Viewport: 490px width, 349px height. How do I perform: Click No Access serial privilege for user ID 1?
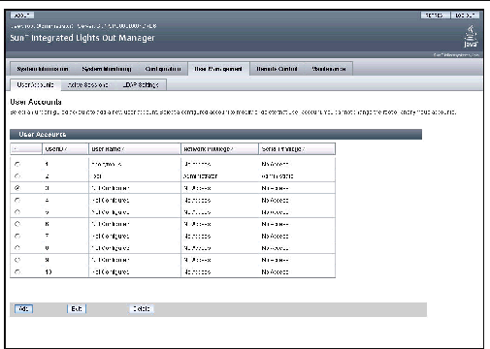pos(275,164)
